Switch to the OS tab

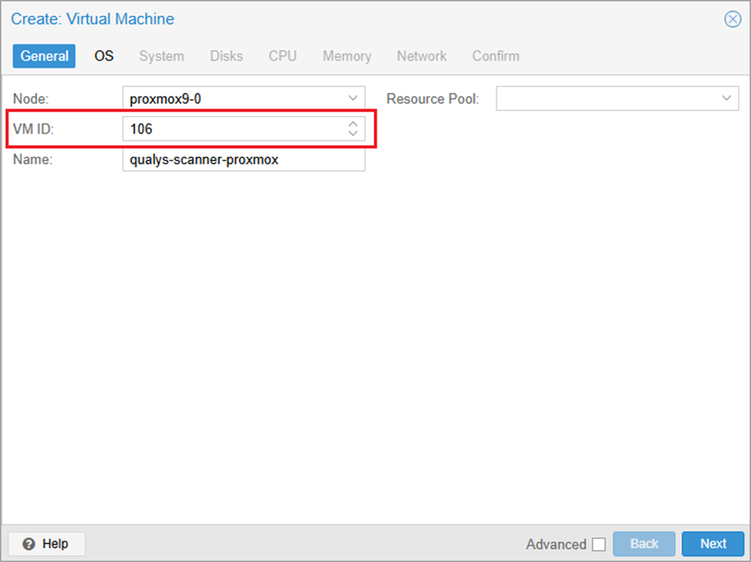pyautogui.click(x=103, y=56)
